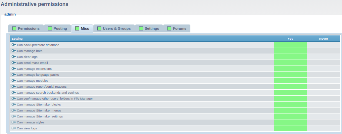Click trace arrow for Sitemaker menus

pos(14,110)
